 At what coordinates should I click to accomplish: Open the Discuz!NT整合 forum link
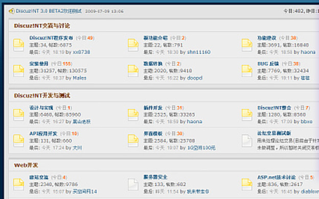pyautogui.click(x=274, y=108)
